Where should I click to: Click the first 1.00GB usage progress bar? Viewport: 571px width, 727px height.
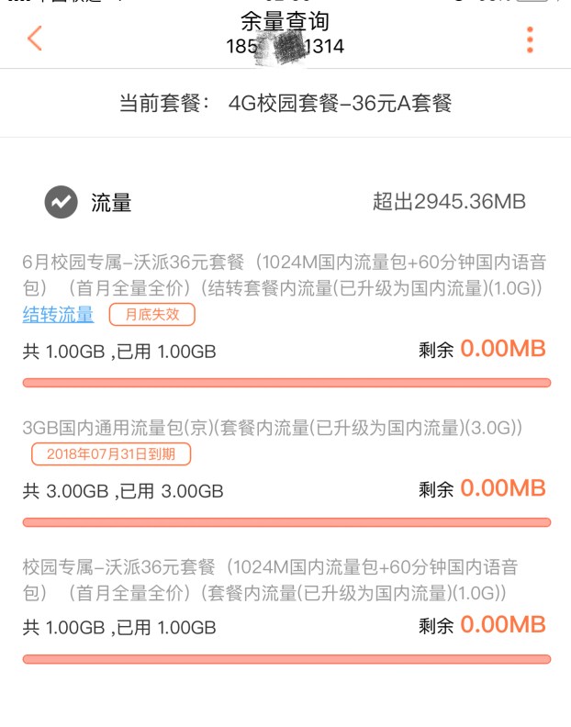[285, 383]
